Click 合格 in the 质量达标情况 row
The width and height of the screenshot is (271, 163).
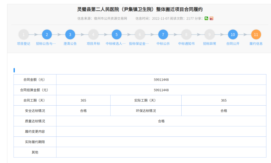point(161,121)
